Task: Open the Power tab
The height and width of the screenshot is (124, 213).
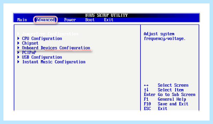Action: [70, 20]
